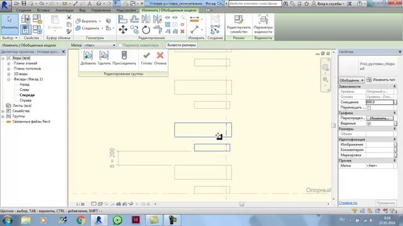Select the Назад view in project browser
Image resolution: width=403 pixels, height=226 pixels.
point(25,84)
